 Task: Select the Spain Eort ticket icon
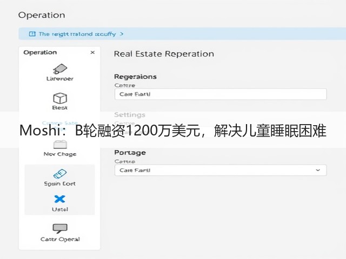(x=60, y=174)
